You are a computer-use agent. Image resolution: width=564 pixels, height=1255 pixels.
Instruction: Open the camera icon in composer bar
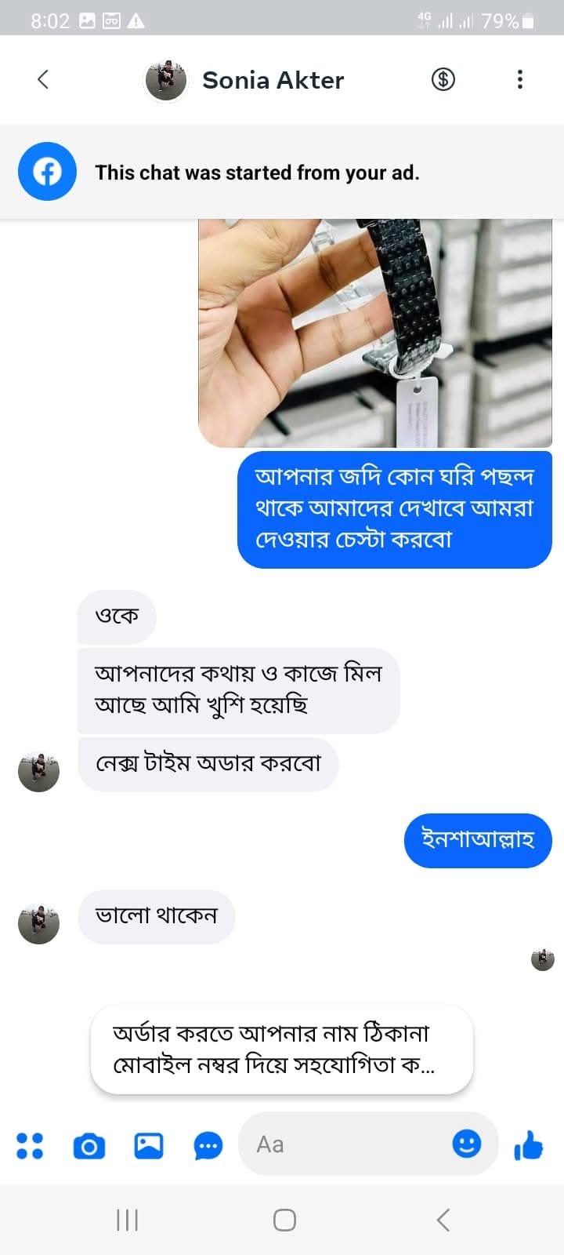[89, 1146]
